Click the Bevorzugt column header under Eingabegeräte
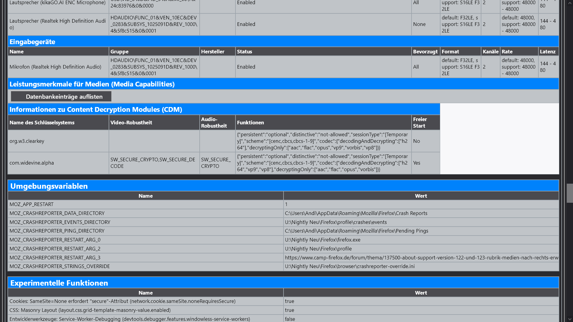The image size is (573, 322). (425, 52)
